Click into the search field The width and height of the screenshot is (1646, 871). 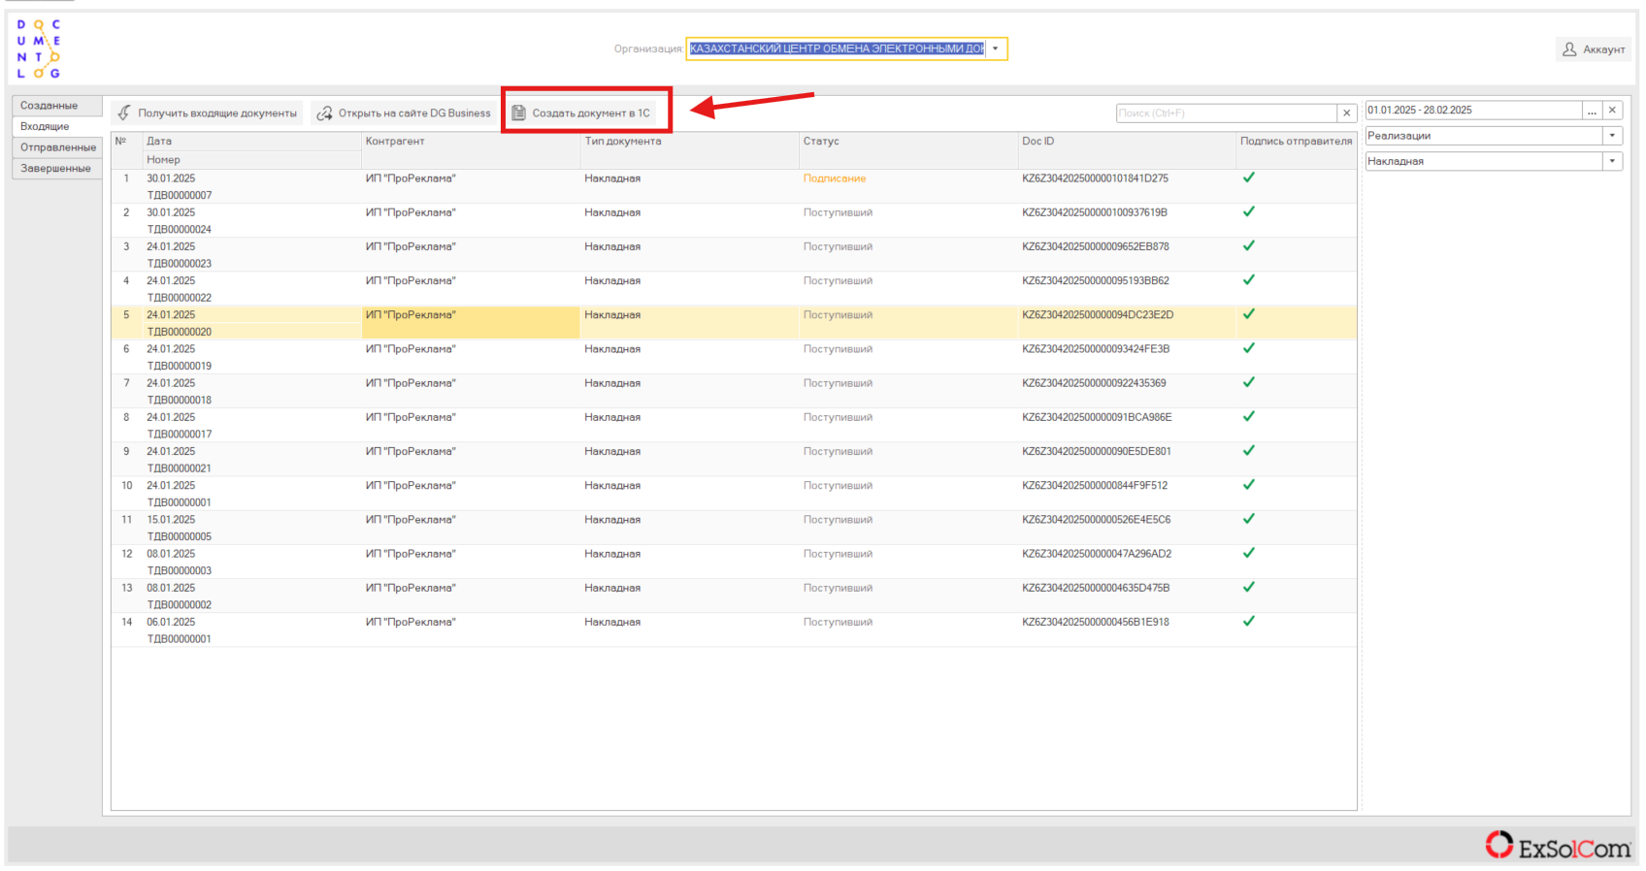click(x=1227, y=113)
